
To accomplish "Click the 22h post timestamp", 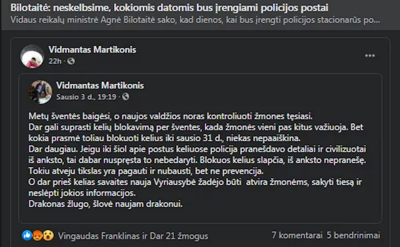I will pos(55,61).
